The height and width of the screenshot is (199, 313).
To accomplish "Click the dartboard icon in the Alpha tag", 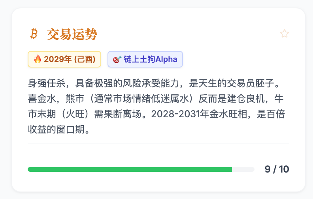I will click(117, 59).
